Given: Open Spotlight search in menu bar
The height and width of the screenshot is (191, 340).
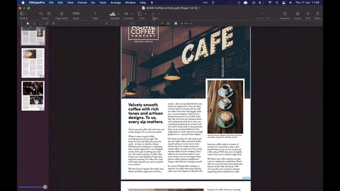Looking at the screenshot, I should pos(277,3).
